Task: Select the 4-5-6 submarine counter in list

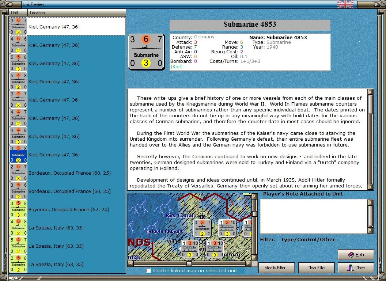Action: [19, 45]
